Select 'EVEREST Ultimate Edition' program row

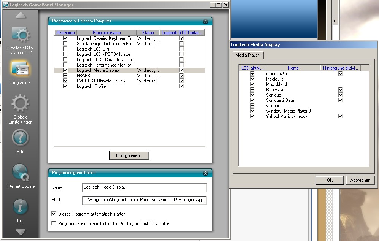point(130,81)
